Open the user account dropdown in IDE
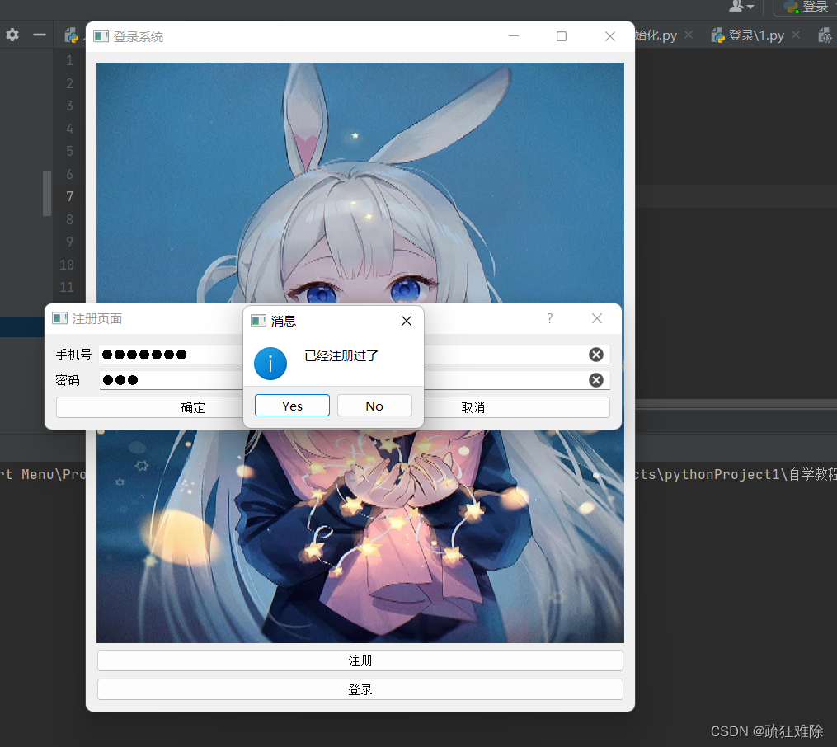The height and width of the screenshot is (747, 837). [741, 7]
